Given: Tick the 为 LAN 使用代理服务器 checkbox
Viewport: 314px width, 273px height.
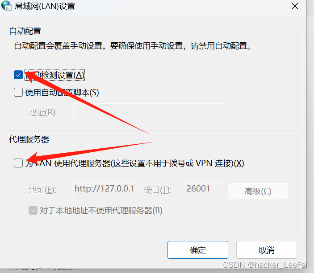Looking at the screenshot, I should 18,163.
